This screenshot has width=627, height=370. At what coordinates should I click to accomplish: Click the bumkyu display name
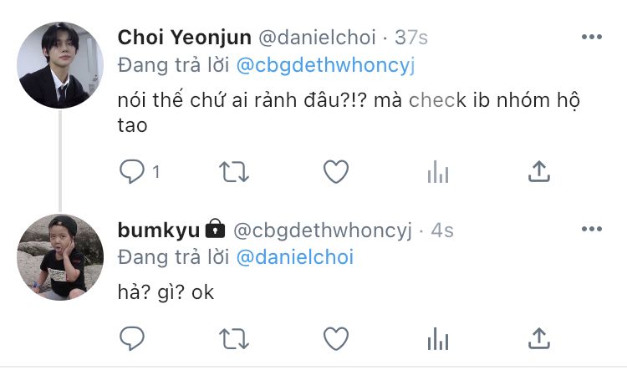(158, 231)
